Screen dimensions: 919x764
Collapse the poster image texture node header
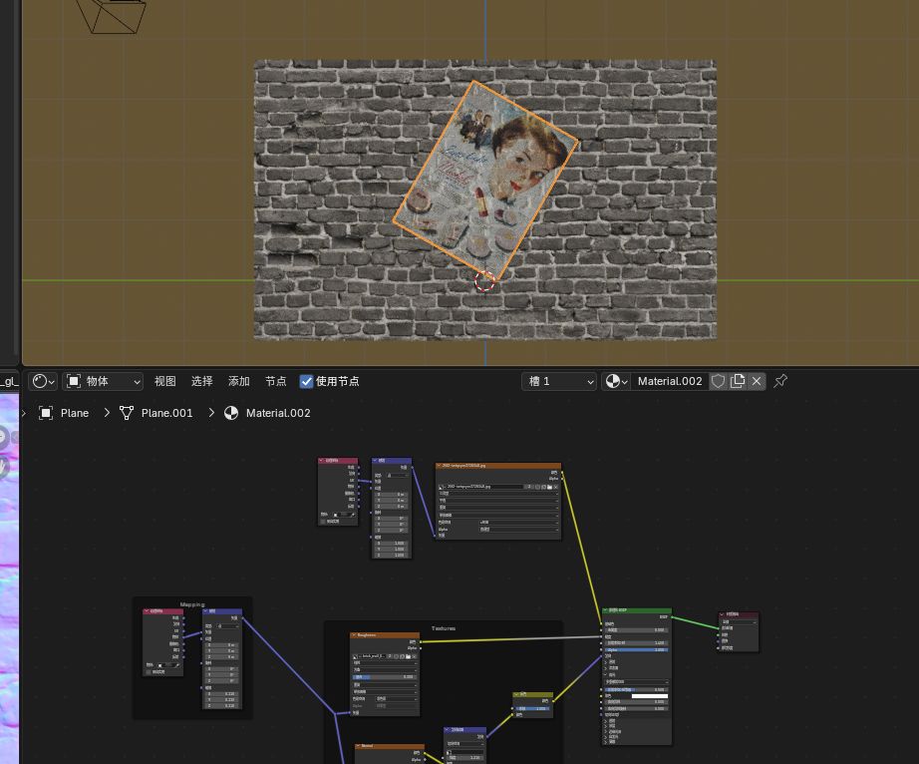439,466
